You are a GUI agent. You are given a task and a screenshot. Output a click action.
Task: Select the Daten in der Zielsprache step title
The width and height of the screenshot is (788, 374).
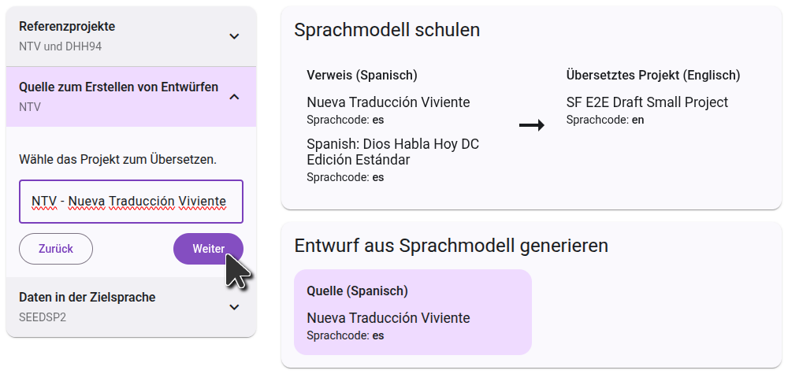tap(87, 298)
